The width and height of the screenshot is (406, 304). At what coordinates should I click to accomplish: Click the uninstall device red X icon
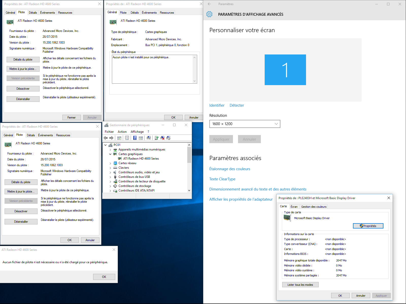tap(162, 138)
